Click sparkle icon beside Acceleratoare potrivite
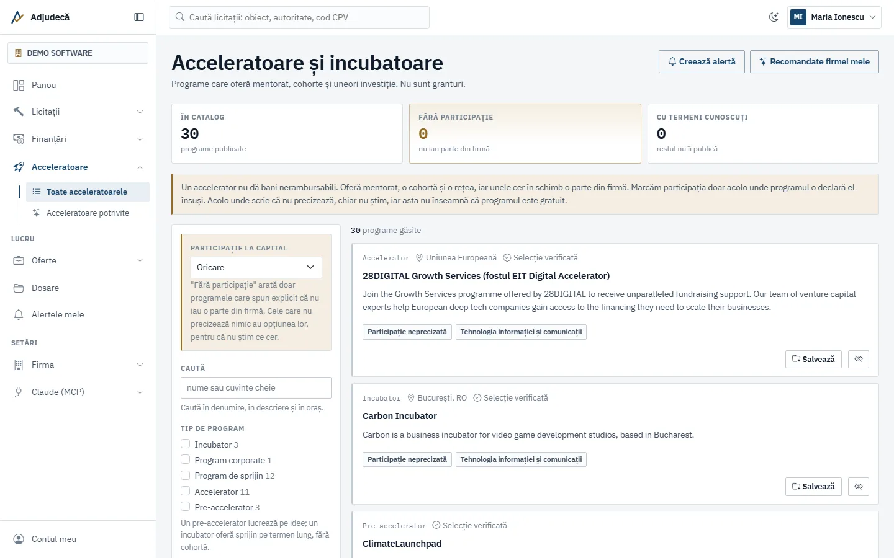This screenshot has width=894, height=558. click(x=37, y=213)
